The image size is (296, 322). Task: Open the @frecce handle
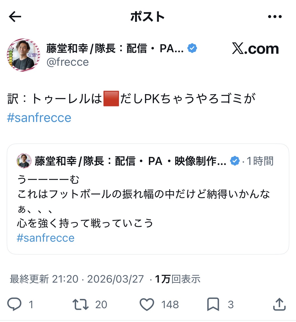coord(68,62)
